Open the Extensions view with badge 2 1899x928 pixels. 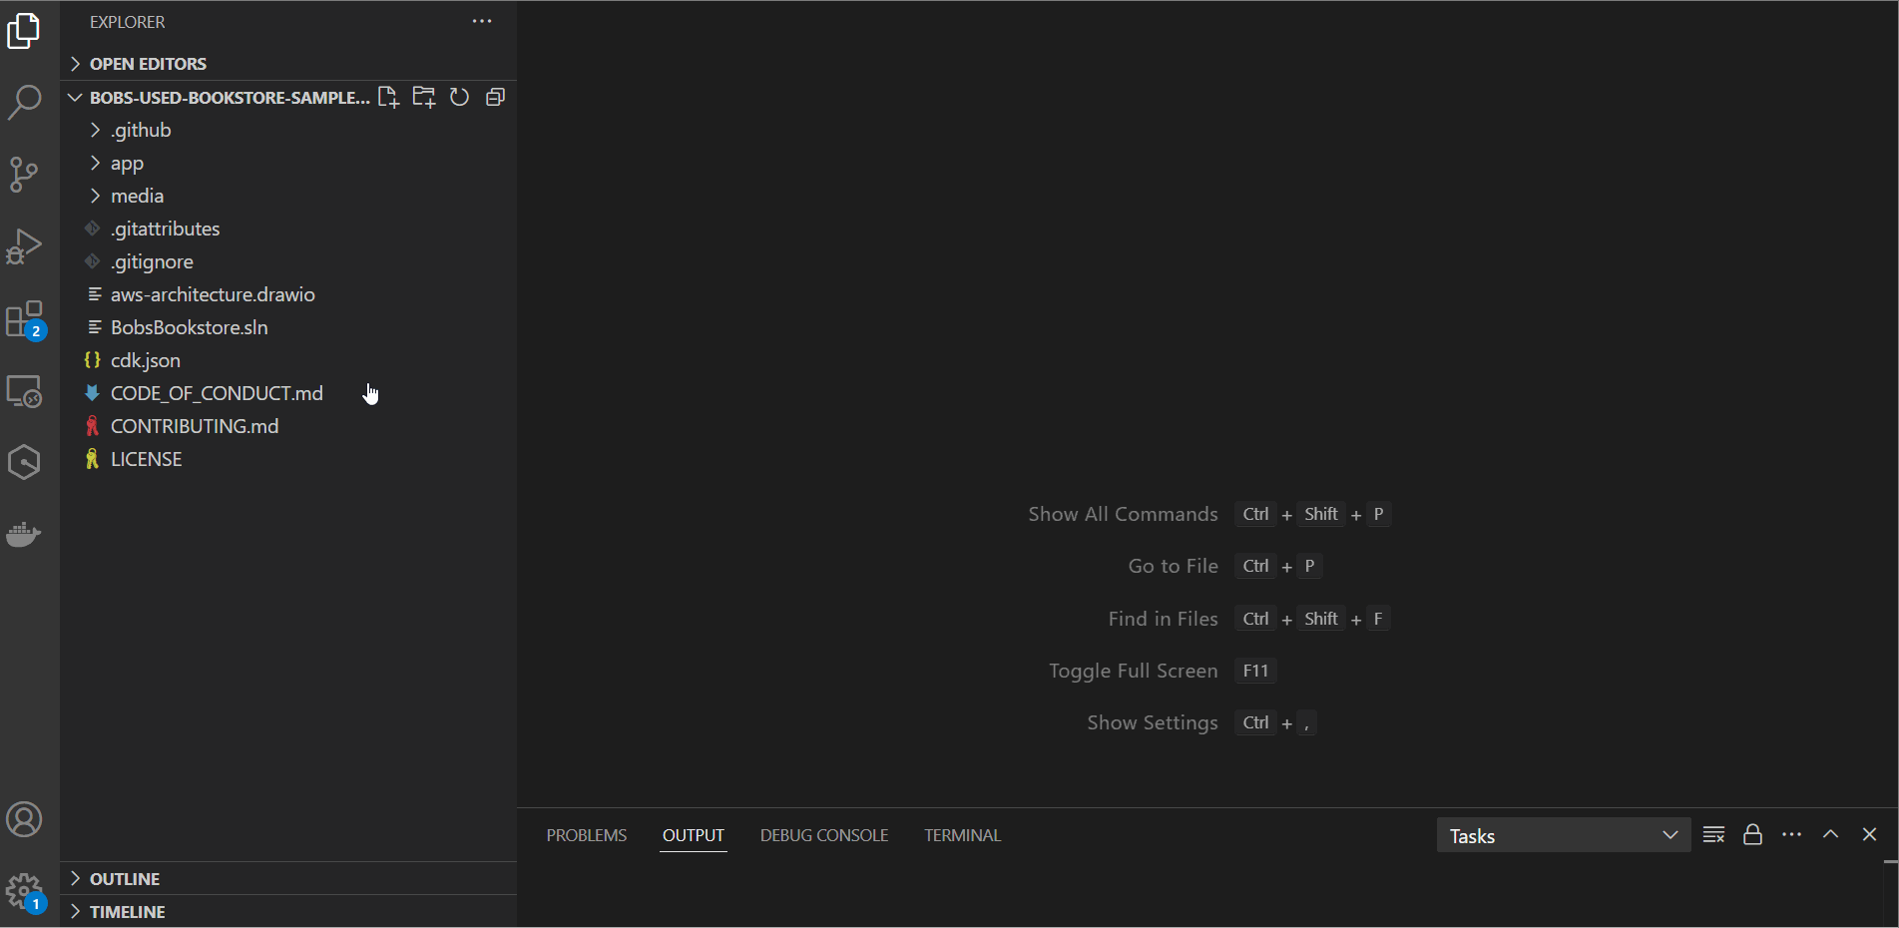[24, 318]
